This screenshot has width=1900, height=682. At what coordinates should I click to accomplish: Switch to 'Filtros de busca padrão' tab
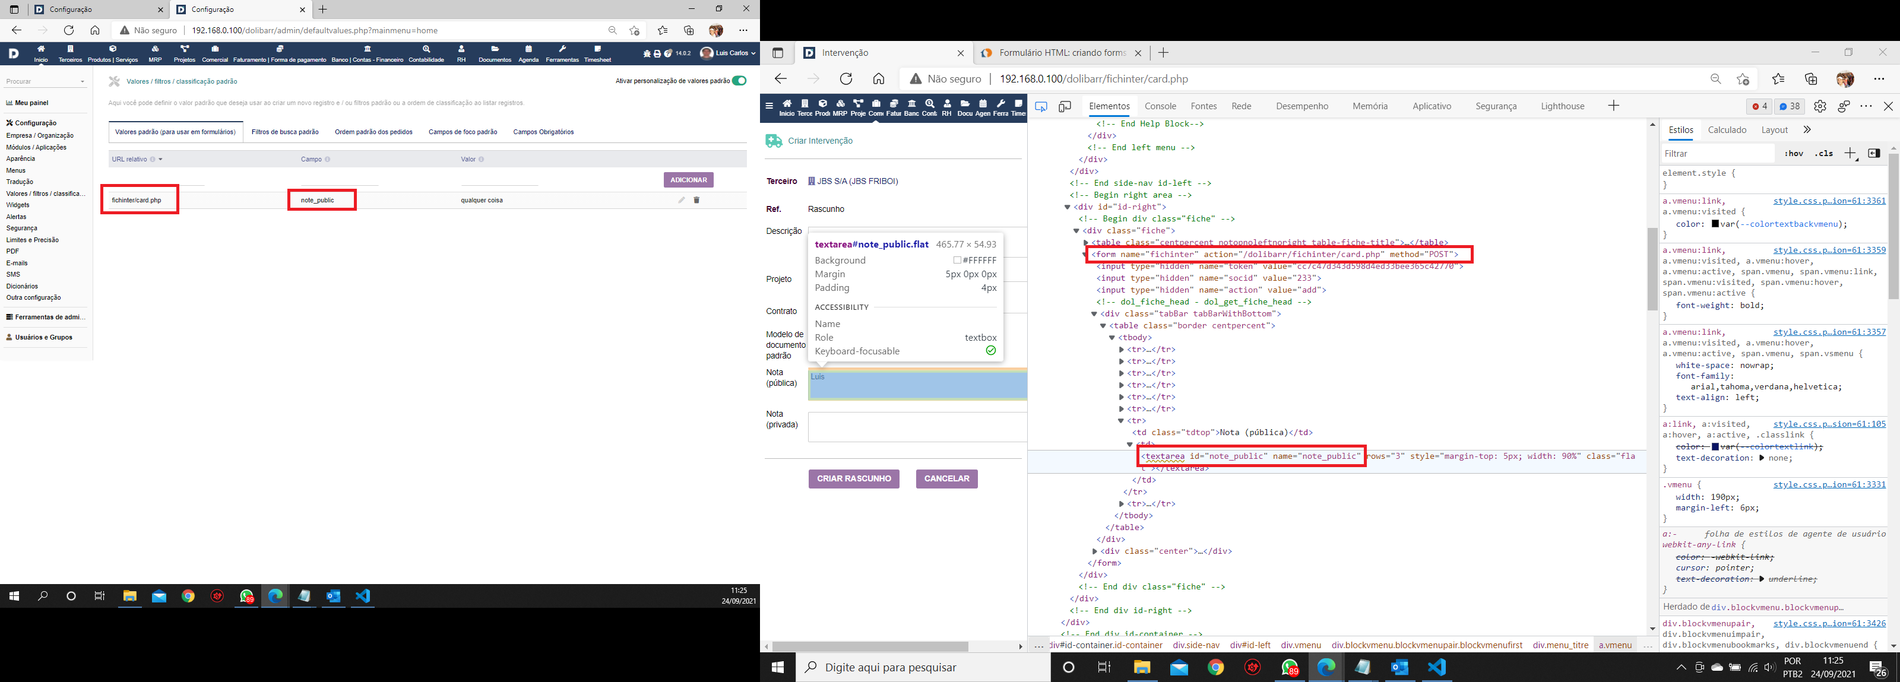(285, 132)
